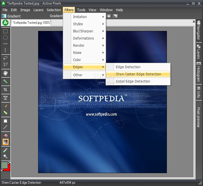The height and width of the screenshot is (186, 203).
Task: Open the File menu
Action: (x=5, y=10)
